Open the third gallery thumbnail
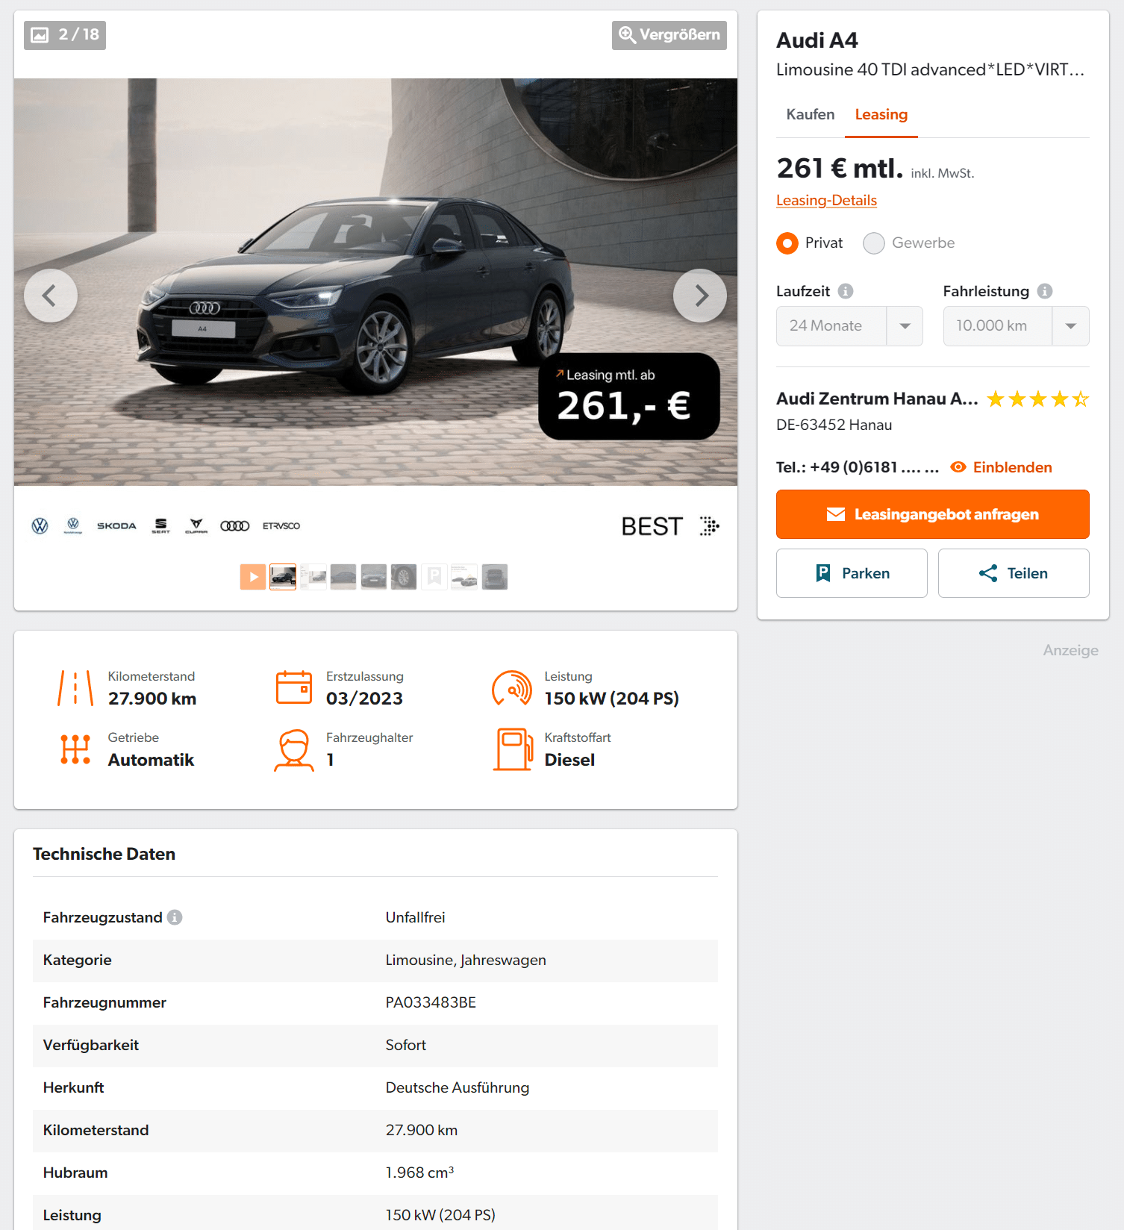The image size is (1124, 1230). [x=313, y=577]
